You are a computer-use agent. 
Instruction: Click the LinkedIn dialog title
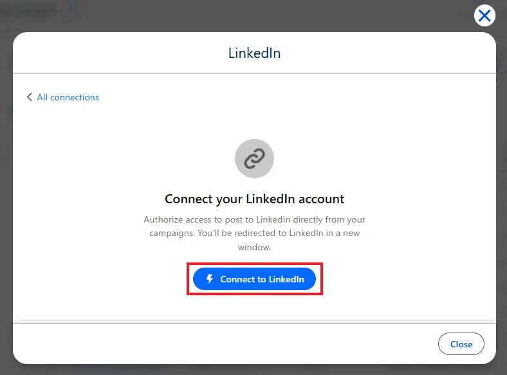click(255, 53)
